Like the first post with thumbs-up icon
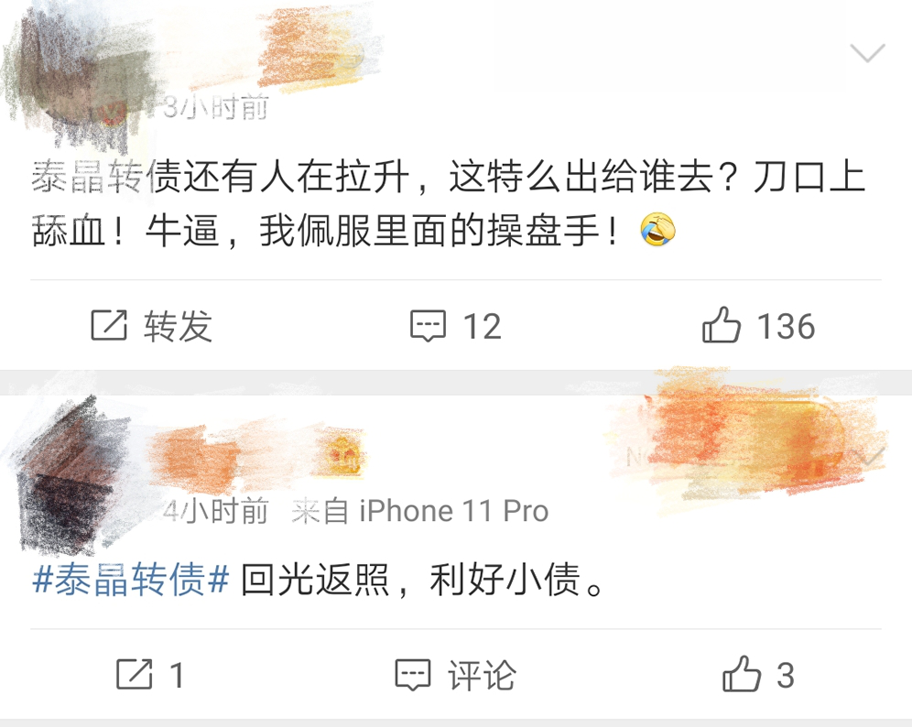 722,324
